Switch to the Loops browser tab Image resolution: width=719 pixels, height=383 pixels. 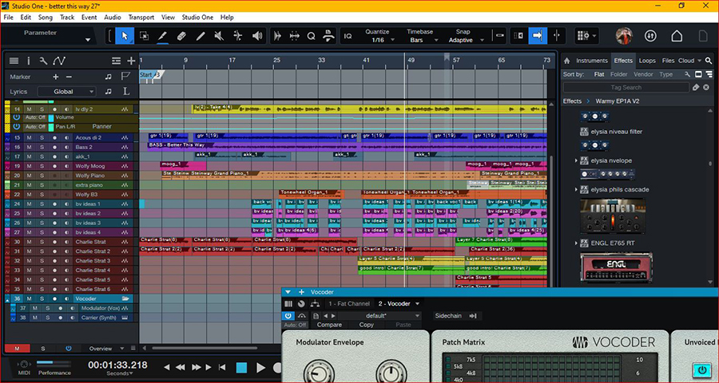tap(647, 61)
